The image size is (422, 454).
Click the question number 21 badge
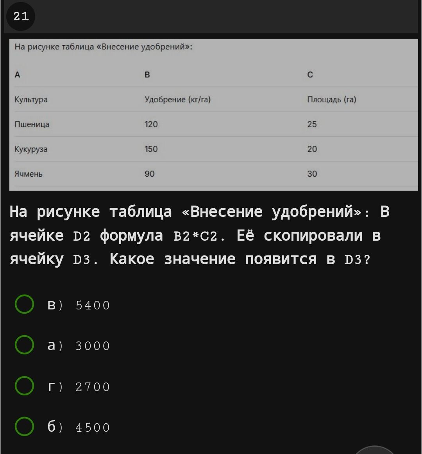coord(21,16)
